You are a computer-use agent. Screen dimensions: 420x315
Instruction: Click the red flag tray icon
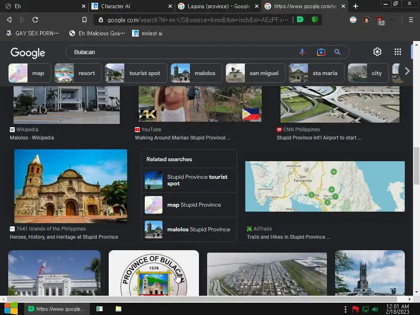click(x=356, y=309)
